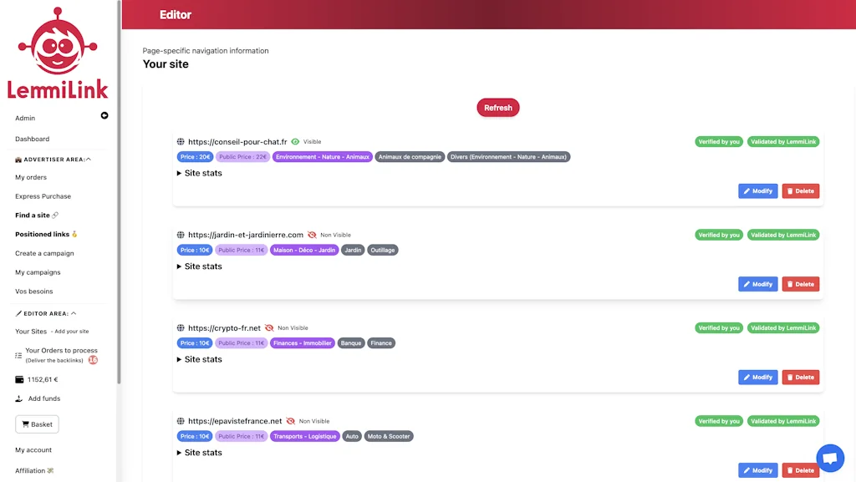856x482 pixels.
Task: Open Your Sites in Editor area
Action: pos(31,332)
